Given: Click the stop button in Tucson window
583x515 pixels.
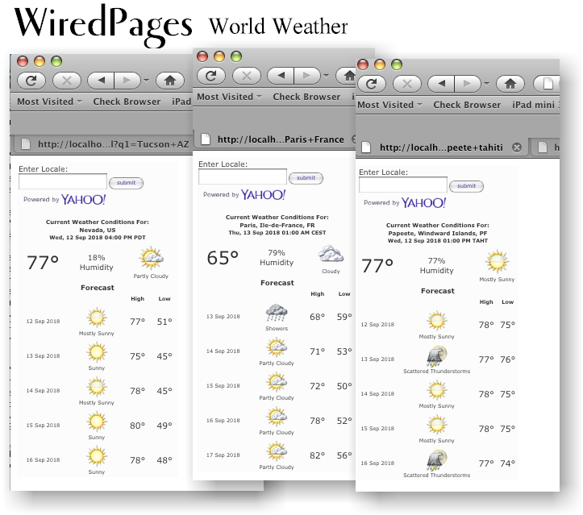Looking at the screenshot, I should [x=67, y=81].
